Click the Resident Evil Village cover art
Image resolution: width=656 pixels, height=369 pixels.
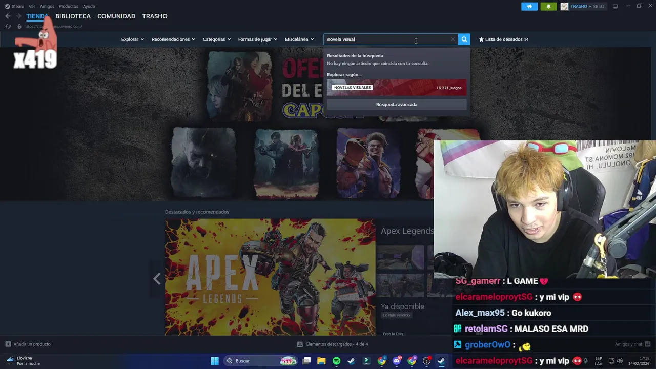[x=204, y=163]
